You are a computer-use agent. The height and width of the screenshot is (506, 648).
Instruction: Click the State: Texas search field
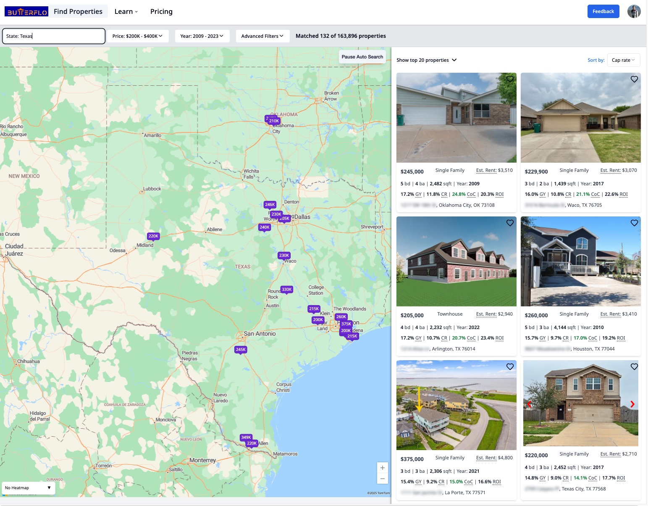53,36
